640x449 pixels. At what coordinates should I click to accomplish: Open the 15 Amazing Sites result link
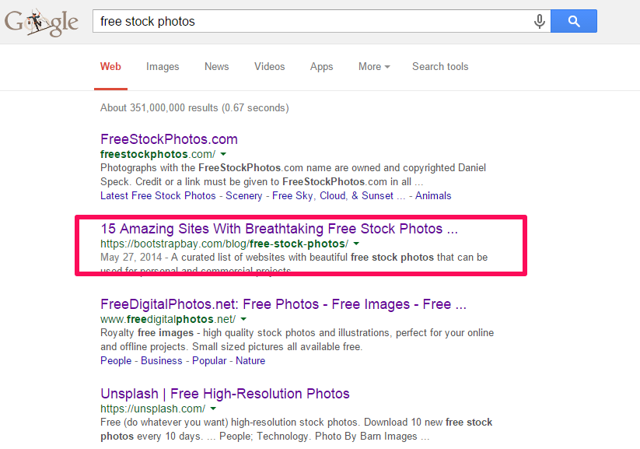tap(279, 228)
